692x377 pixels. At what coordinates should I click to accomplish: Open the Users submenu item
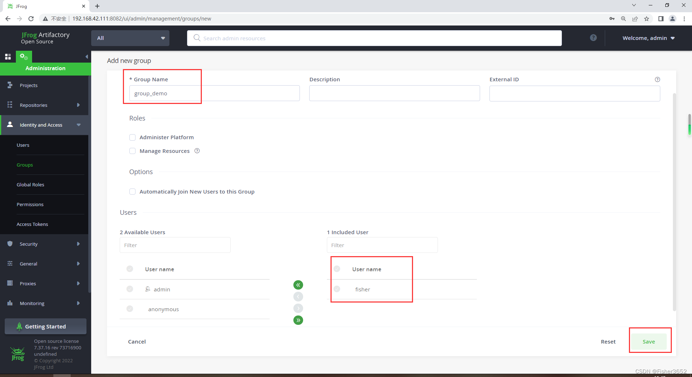point(23,145)
